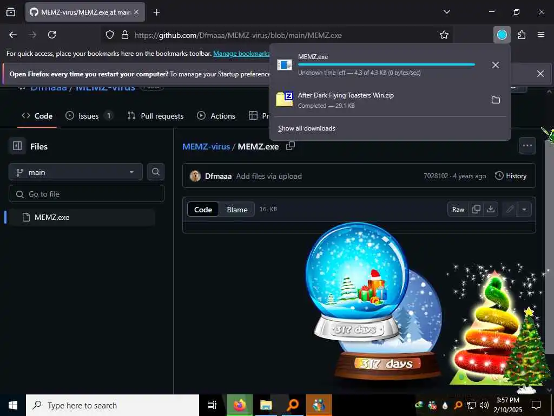
Task: Bookmark this page with star icon
Action: tap(444, 35)
